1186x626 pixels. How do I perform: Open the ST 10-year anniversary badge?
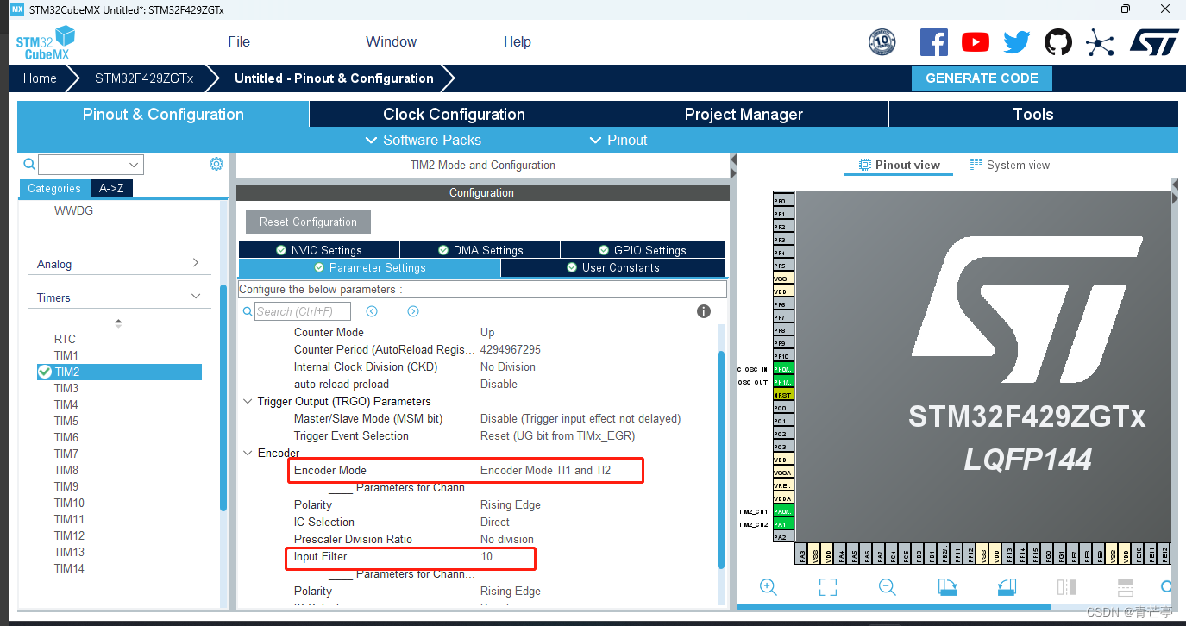(882, 42)
